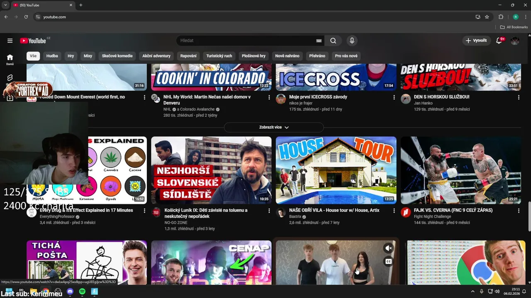531x298 pixels.
Task: Unmute the previewing video via speaker icon
Action: (389, 248)
